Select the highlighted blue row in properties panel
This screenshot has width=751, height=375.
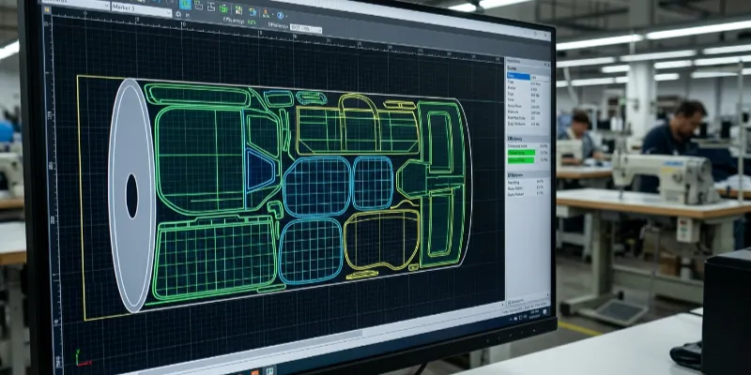coord(518,77)
